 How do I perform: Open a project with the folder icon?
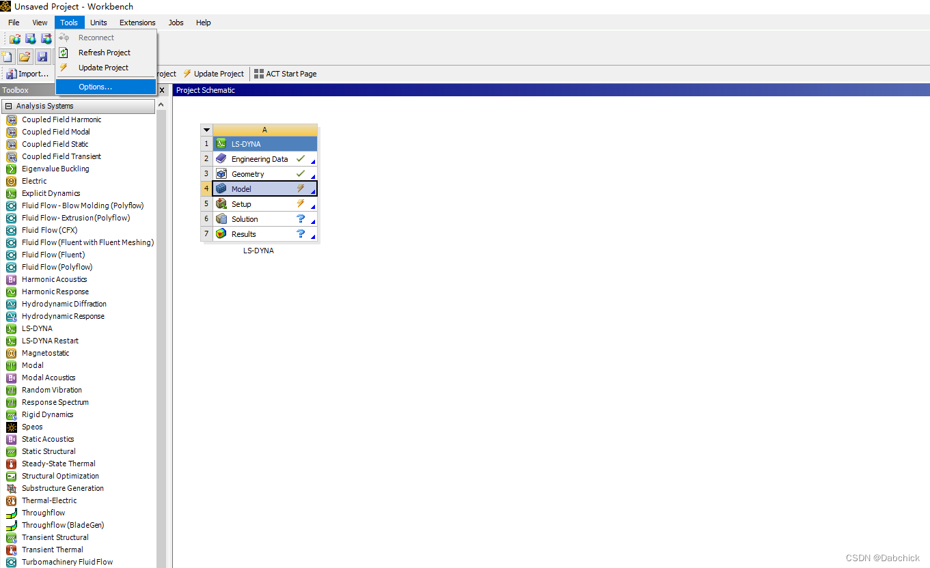pyautogui.click(x=25, y=57)
